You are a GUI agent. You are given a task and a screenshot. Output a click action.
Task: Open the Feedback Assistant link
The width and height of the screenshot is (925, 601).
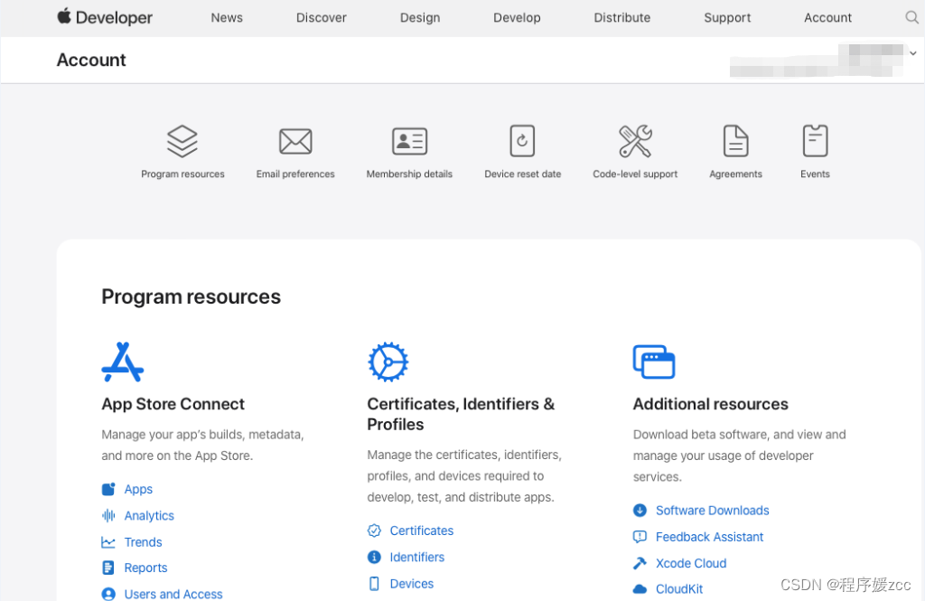[x=710, y=537]
